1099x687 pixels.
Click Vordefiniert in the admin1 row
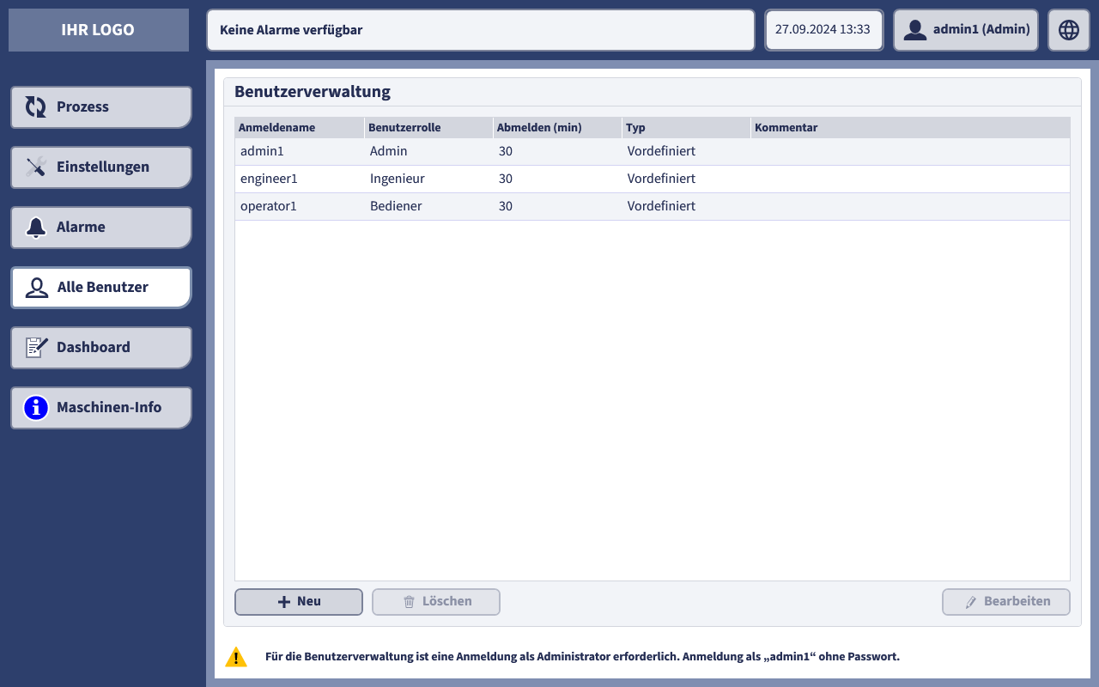coord(661,151)
